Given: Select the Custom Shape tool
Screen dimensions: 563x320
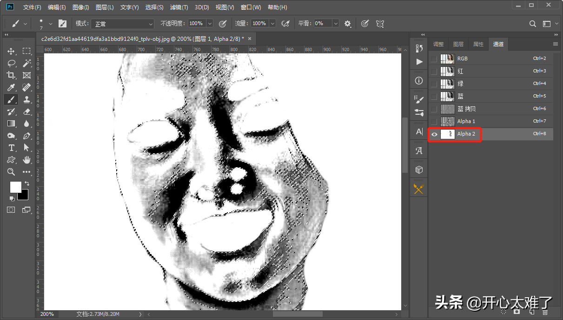Looking at the screenshot, I should [11, 160].
